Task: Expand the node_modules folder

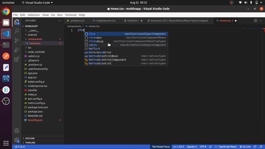Action: pos(43,52)
